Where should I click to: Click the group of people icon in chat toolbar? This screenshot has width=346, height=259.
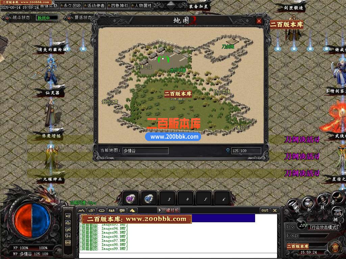pos(112,210)
